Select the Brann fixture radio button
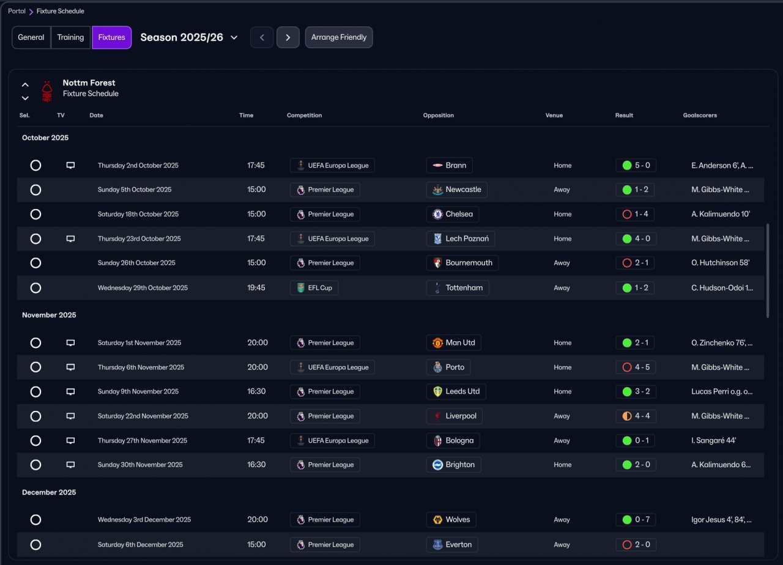Image resolution: width=783 pixels, height=565 pixels. point(35,165)
